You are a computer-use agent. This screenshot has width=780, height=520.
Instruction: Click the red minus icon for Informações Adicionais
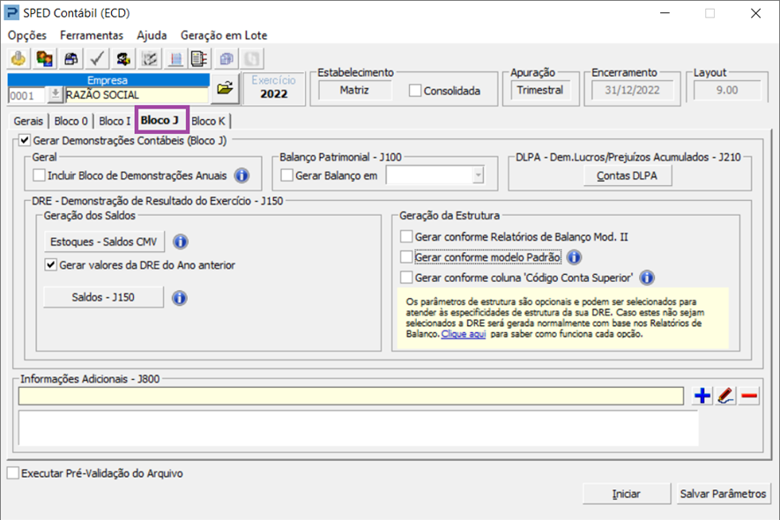point(749,397)
